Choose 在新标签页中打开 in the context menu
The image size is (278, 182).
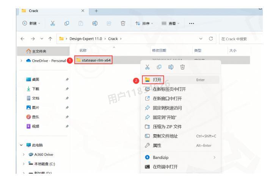[x=181, y=89]
